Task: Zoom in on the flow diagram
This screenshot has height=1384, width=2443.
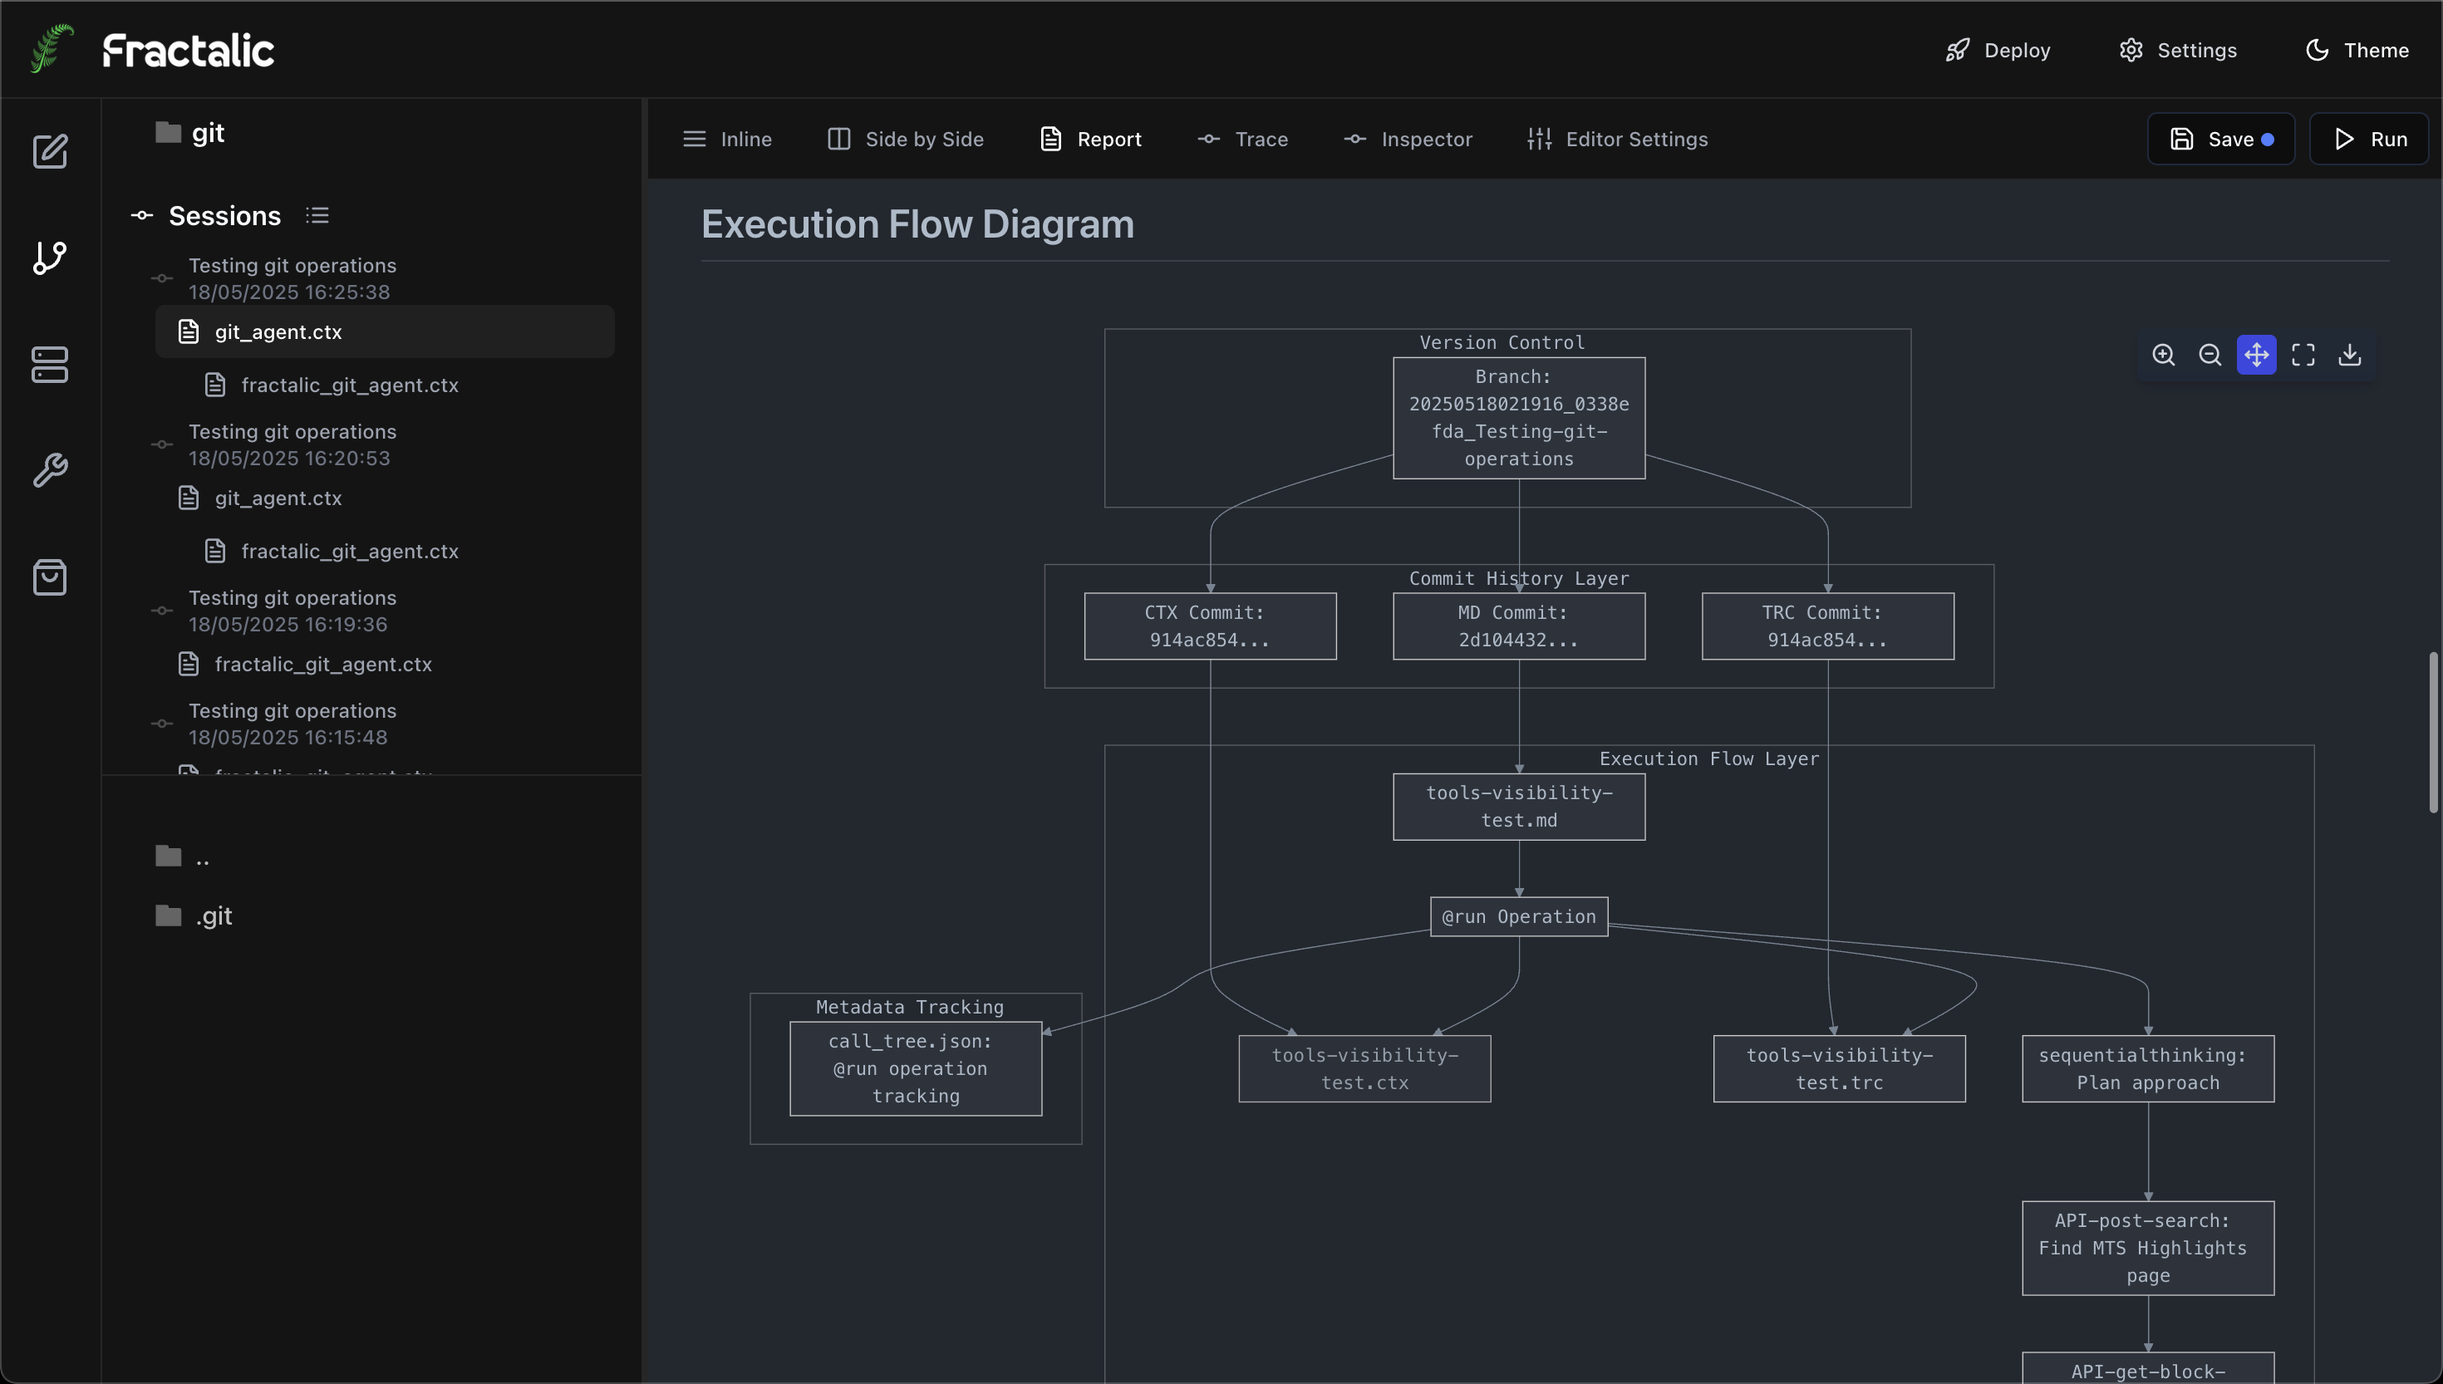Action: click(x=2164, y=355)
